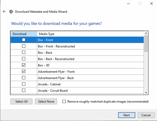This screenshot has width=157, height=121.
Task: Proceed with the Next button
Action: point(127,115)
